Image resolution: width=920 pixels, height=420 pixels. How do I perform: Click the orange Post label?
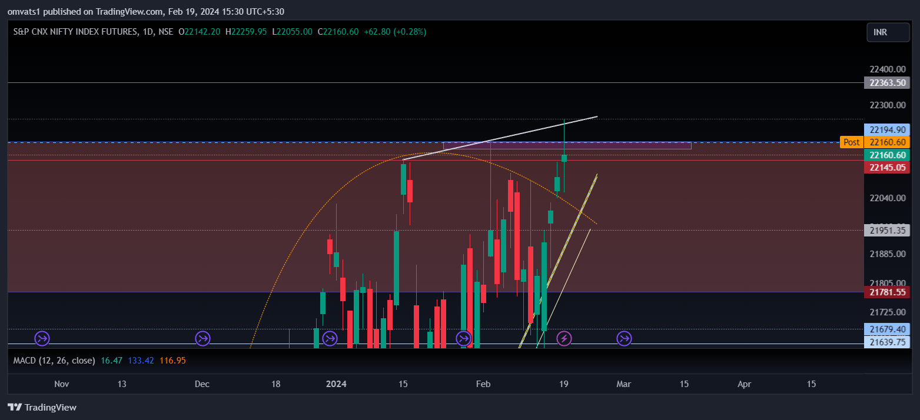click(851, 142)
